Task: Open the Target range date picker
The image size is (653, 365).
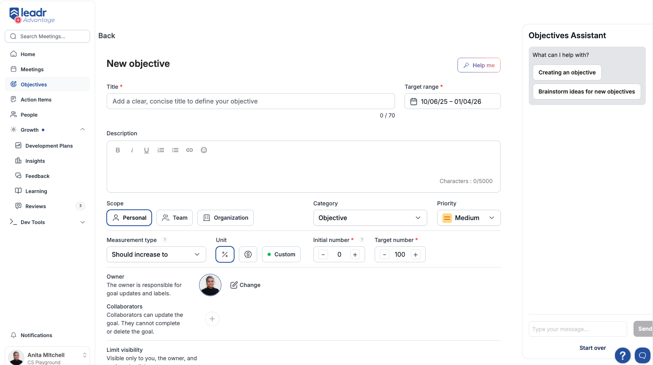Action: point(453,101)
